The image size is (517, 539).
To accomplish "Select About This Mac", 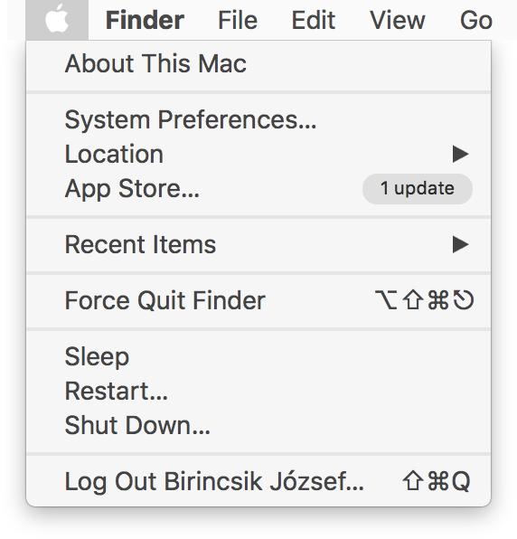I will [x=258, y=63].
